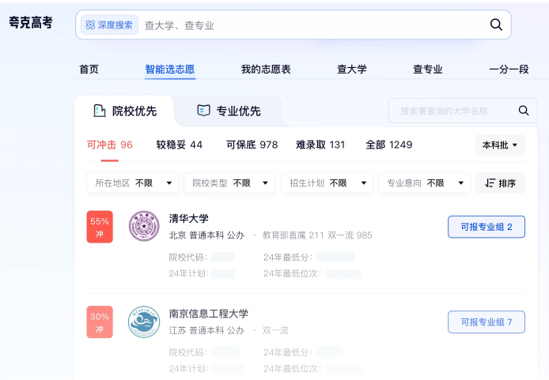Click the 清华大学 name

coord(189,219)
